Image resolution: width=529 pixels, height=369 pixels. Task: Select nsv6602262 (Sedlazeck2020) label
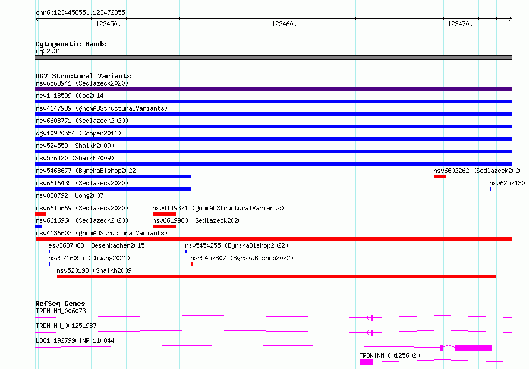(480, 171)
